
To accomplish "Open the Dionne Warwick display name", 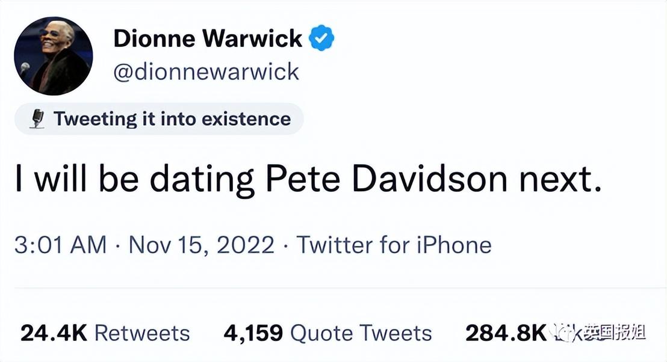I will [208, 38].
